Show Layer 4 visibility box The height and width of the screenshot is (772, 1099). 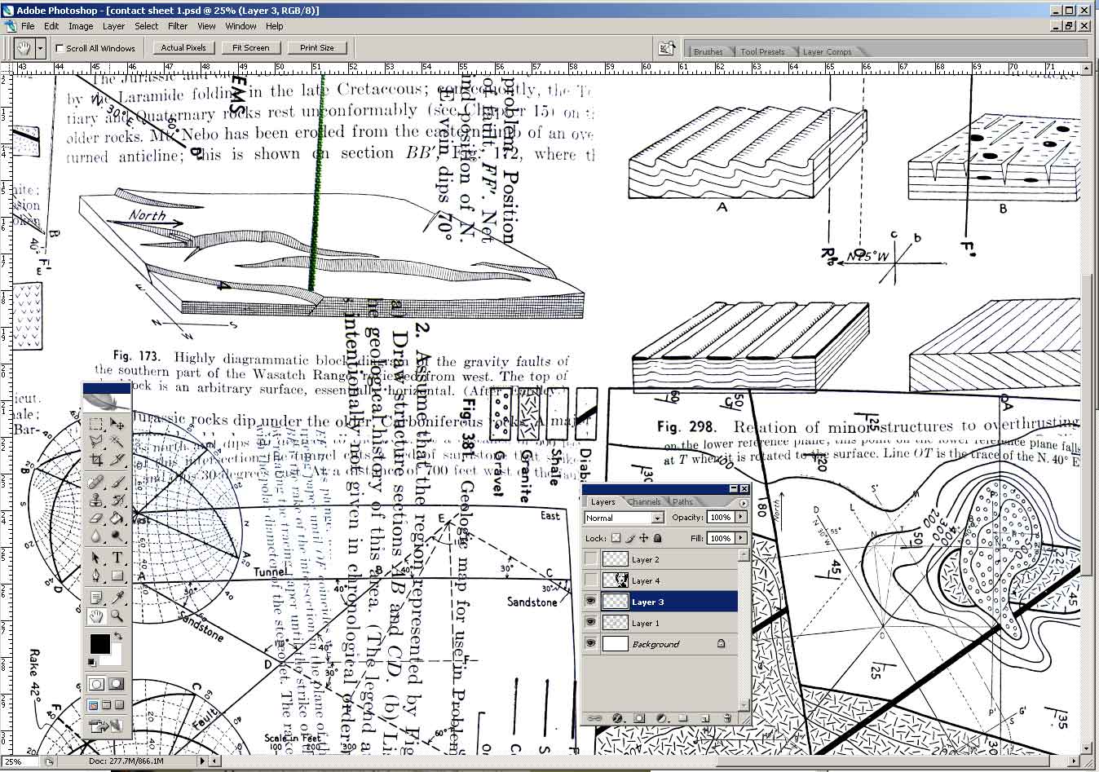click(591, 580)
